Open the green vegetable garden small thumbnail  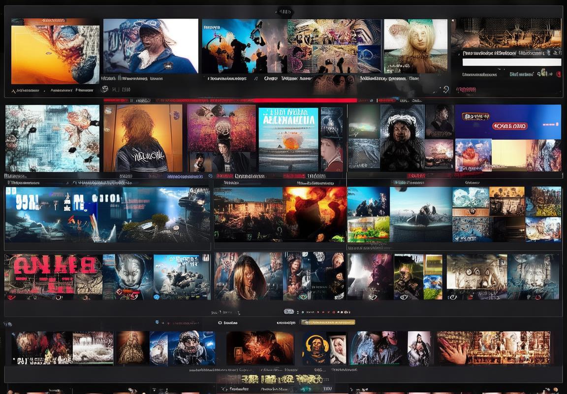pyautogui.click(x=369, y=230)
